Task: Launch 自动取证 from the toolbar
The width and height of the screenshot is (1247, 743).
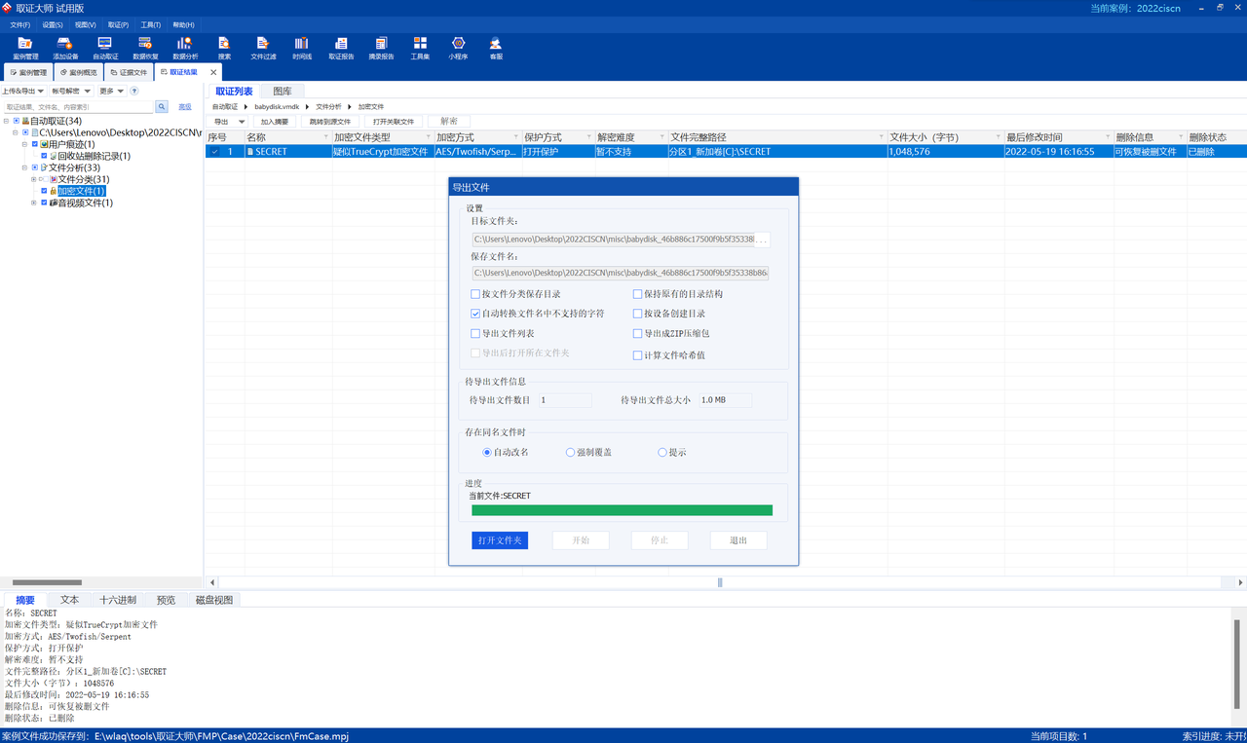Action: [x=105, y=48]
